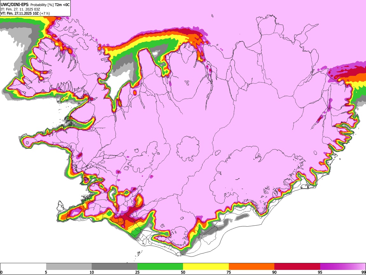
Task: Click the 'Probability [%] T2m <0C' label
Action: [50, 5]
